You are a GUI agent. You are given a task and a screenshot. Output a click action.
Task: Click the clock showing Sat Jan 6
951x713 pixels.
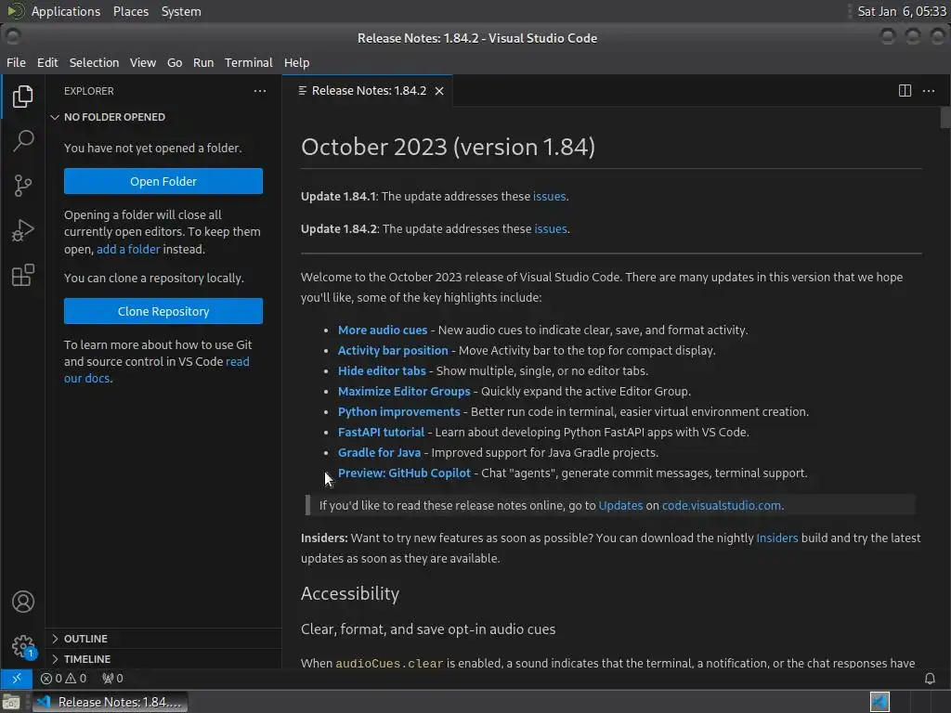[x=901, y=11]
